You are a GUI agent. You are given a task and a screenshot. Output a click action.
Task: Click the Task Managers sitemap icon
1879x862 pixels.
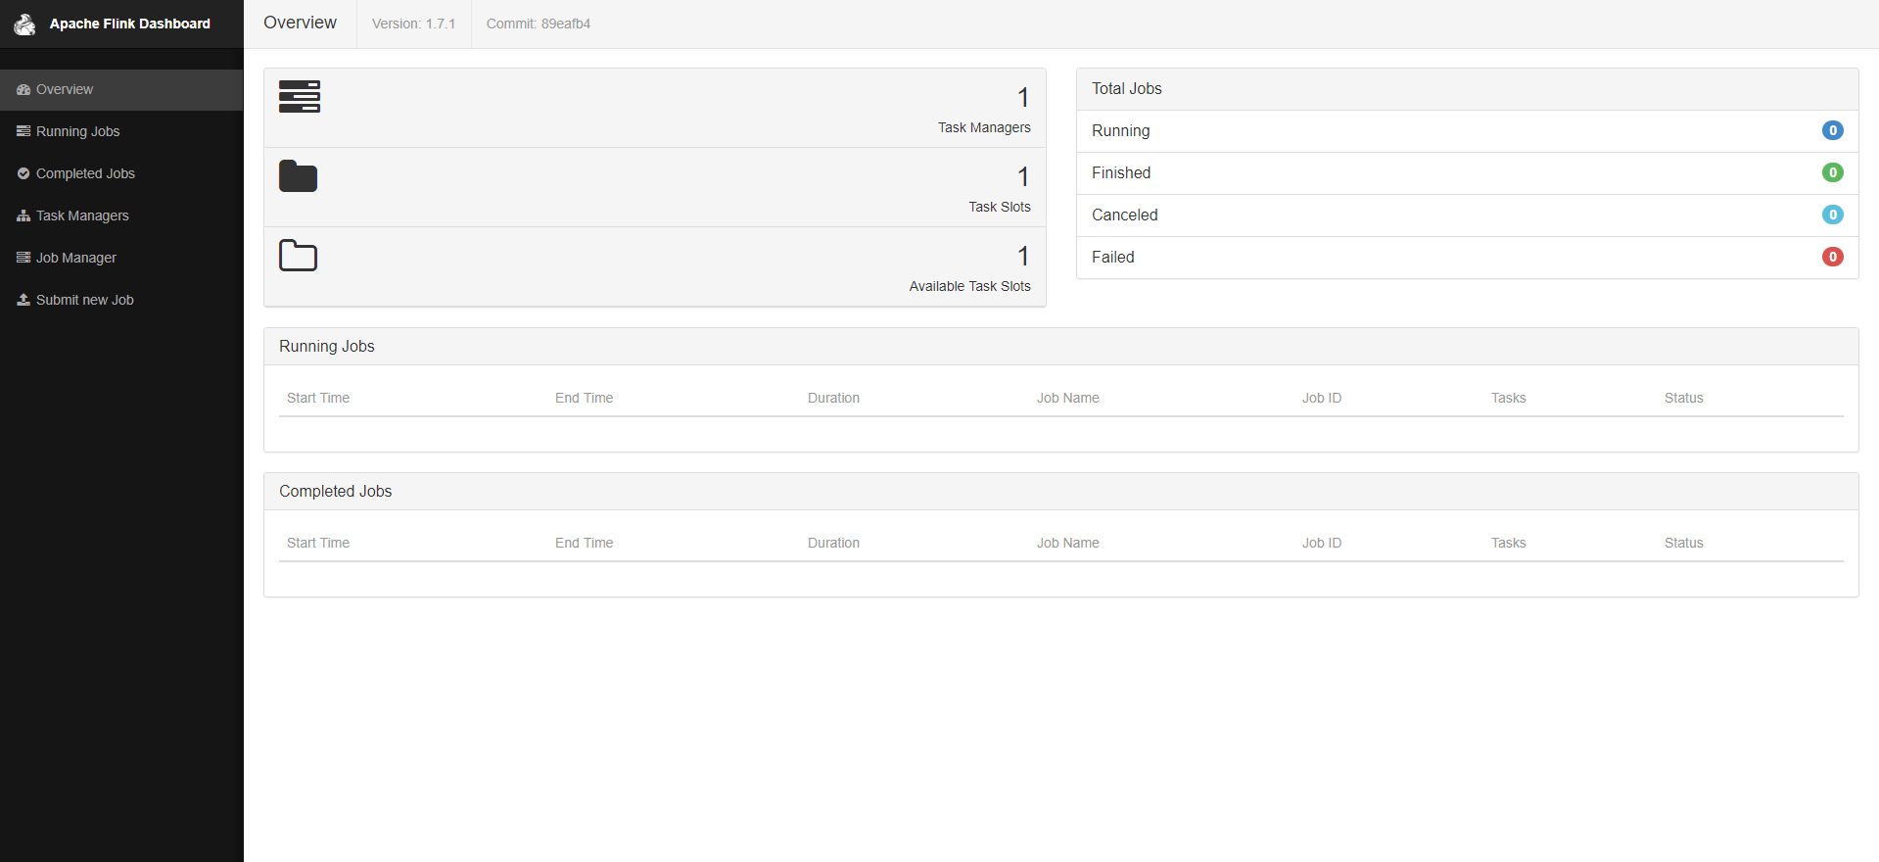point(23,215)
